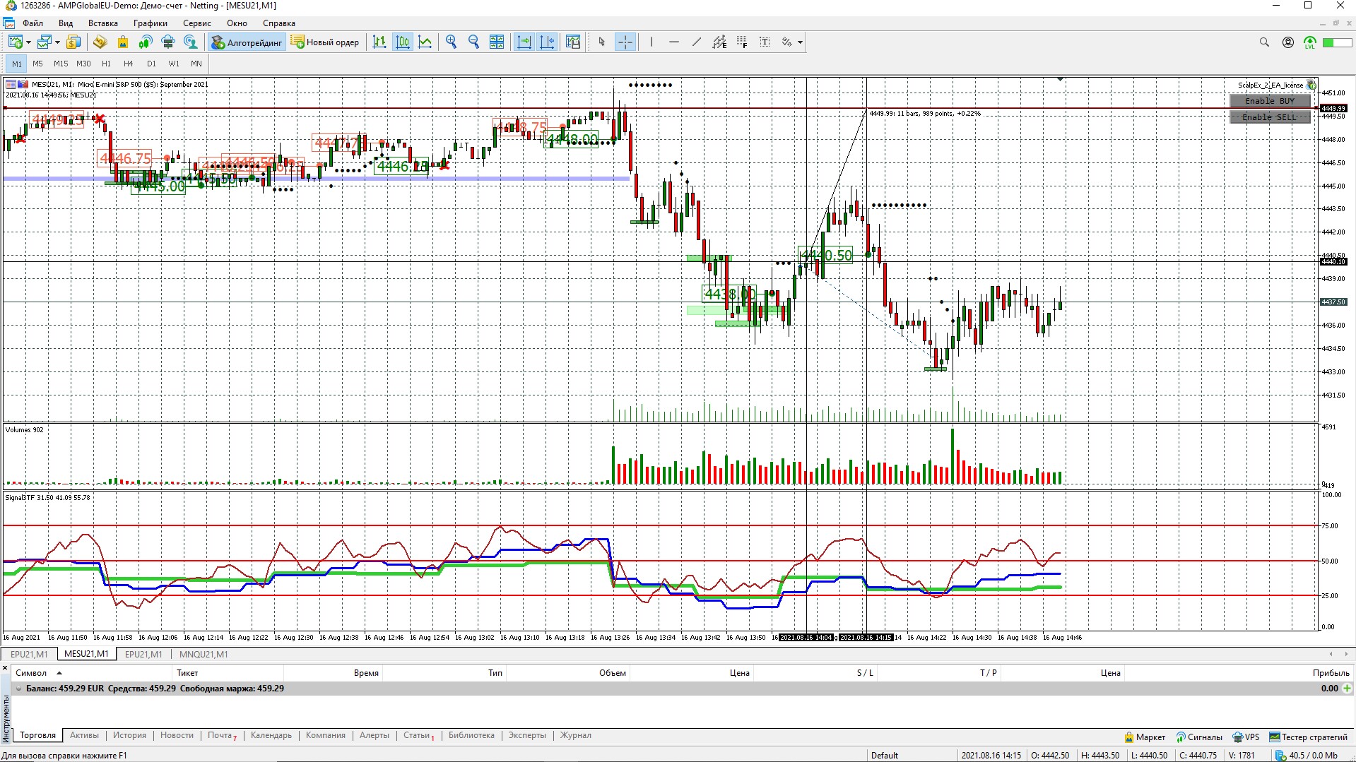Click the Zoom In magnifier icon
The image size is (1356, 762).
click(451, 42)
